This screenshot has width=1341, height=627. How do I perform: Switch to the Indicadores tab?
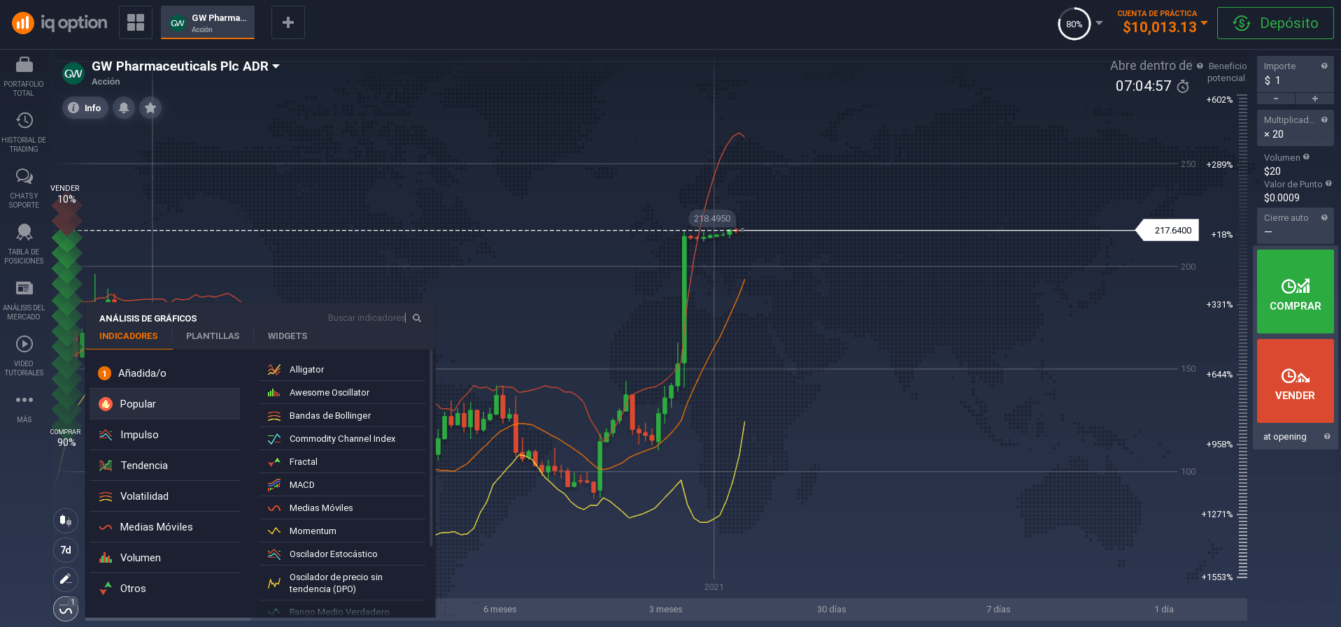[x=129, y=336]
